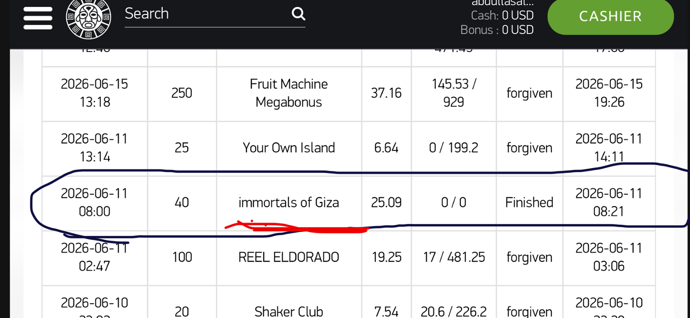This screenshot has height=318, width=690.
Task: Click the Cash balance text
Action: click(x=502, y=16)
